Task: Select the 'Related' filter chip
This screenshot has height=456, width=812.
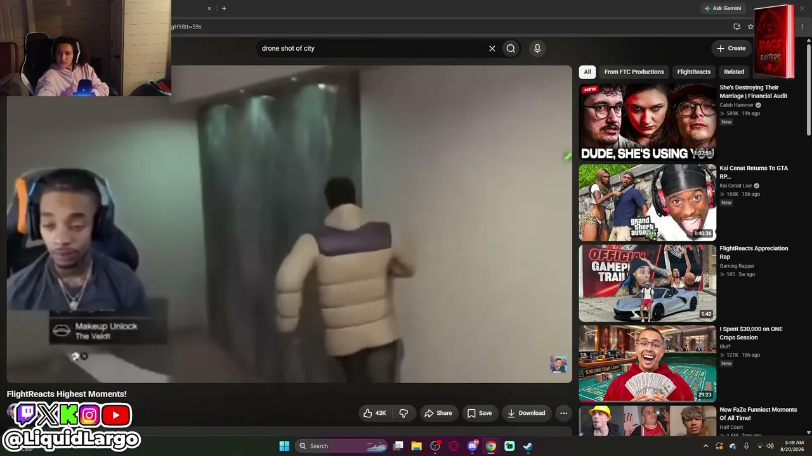Action: click(x=734, y=72)
